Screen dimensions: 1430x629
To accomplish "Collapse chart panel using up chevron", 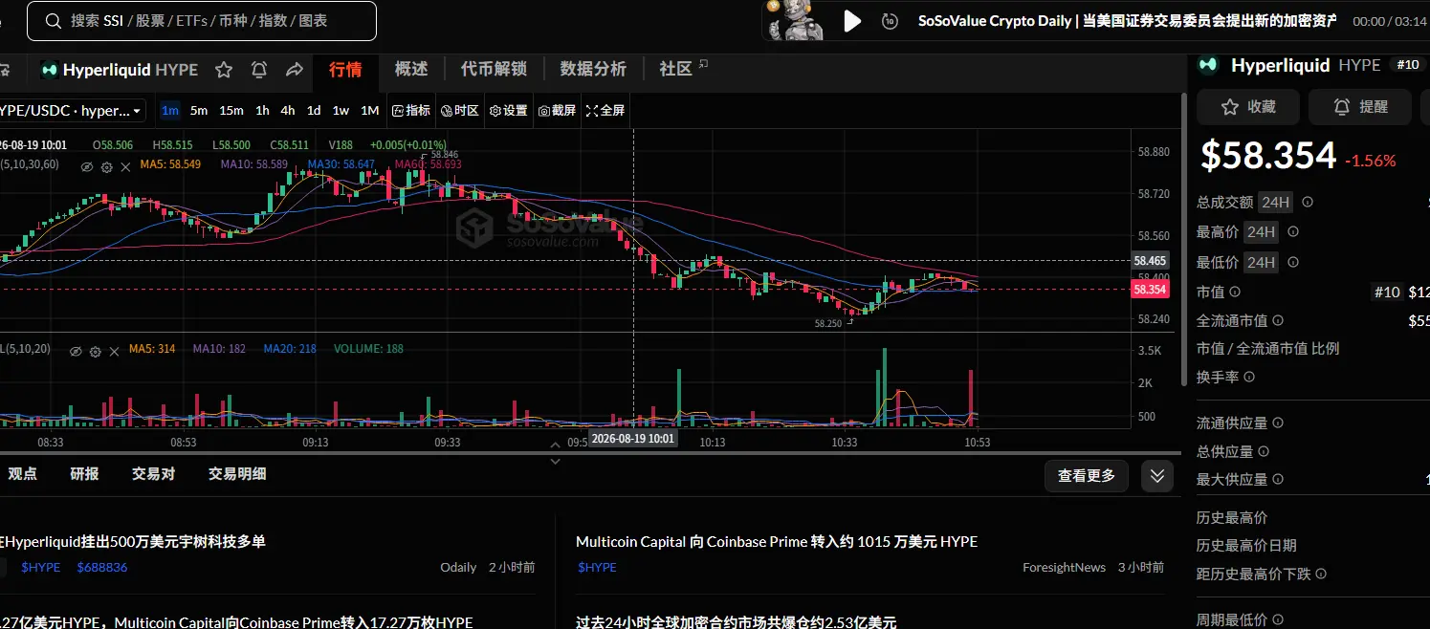I will (555, 444).
